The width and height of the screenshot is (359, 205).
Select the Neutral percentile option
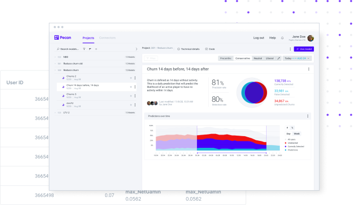click(x=258, y=58)
